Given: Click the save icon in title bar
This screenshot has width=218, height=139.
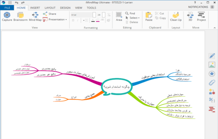Looking at the screenshot, I should tap(10, 3).
